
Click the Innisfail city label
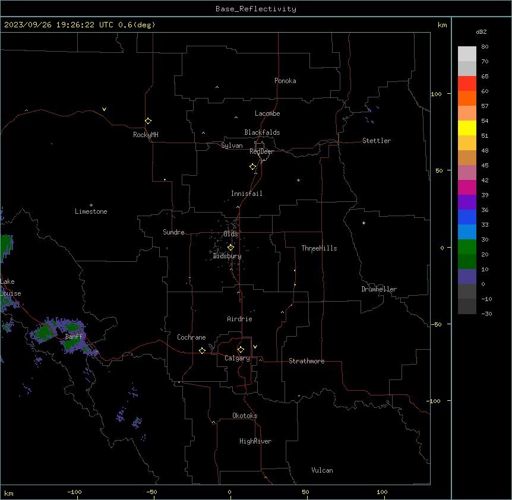pos(246,194)
